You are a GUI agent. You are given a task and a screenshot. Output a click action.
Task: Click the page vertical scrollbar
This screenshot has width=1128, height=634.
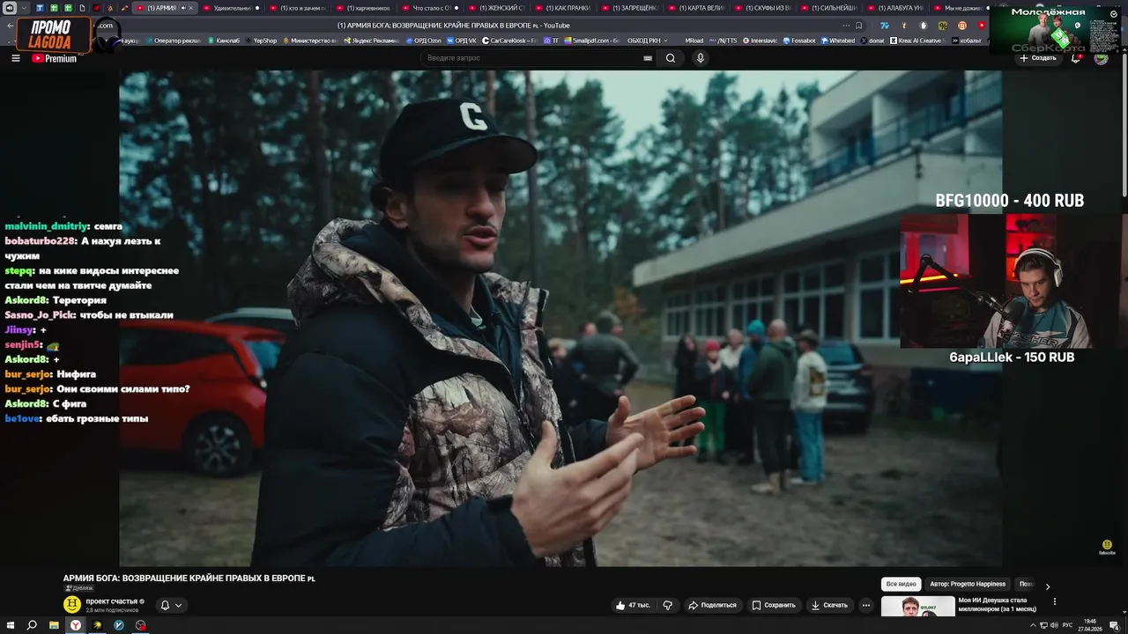click(1124, 123)
